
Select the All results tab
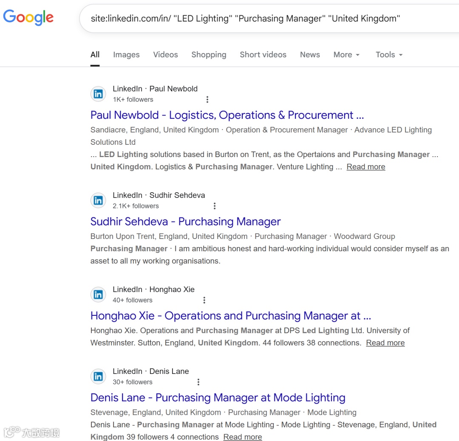(x=95, y=55)
